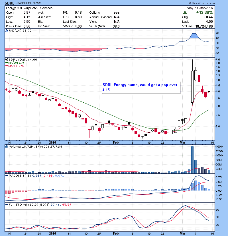Select the Prev Close value 3.56
This screenshot has height=236, width=228.
tap(27, 26)
